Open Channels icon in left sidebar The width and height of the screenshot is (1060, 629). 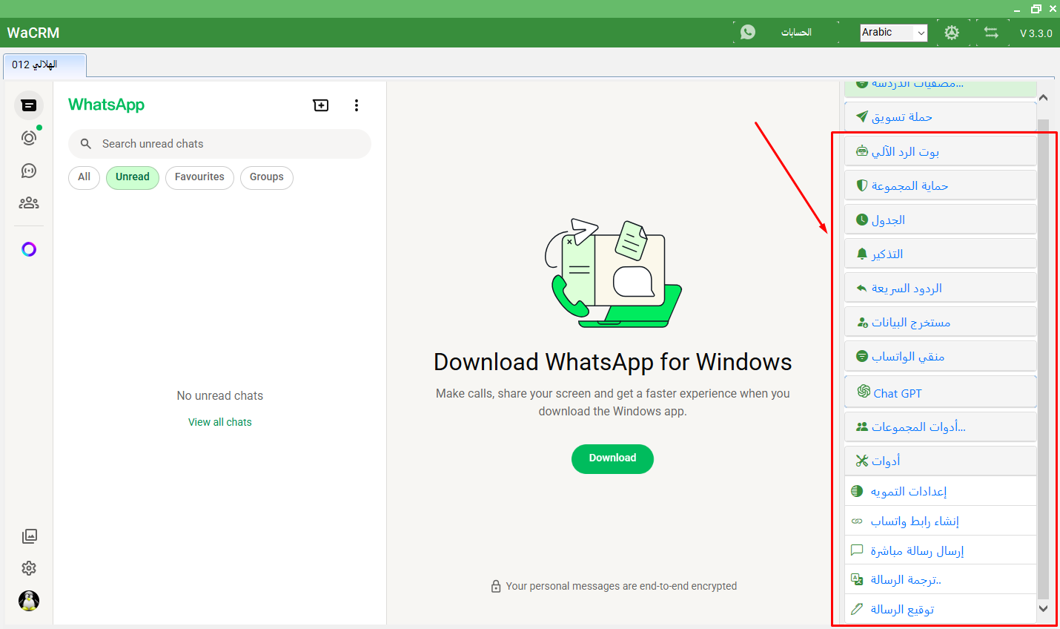point(29,171)
